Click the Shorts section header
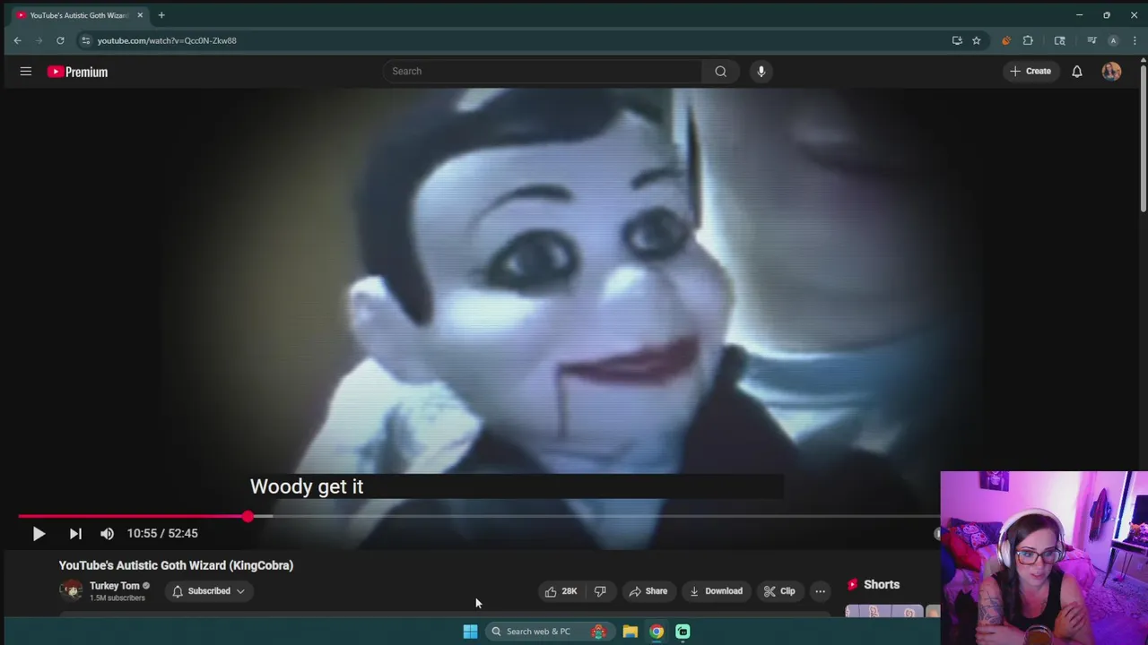Viewport: 1148px width, 645px height. click(873, 585)
